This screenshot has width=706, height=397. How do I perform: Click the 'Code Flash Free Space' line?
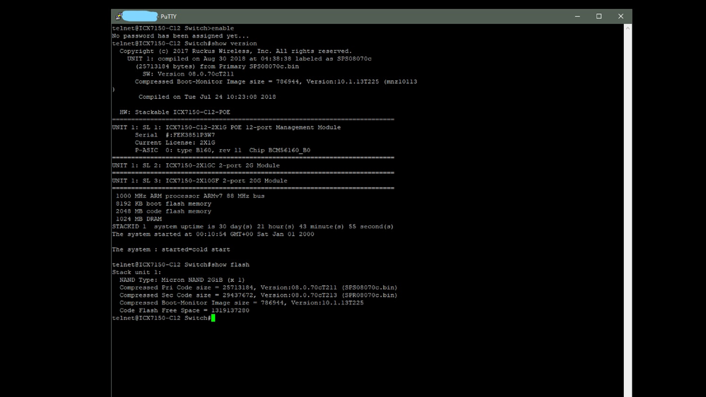point(184,310)
